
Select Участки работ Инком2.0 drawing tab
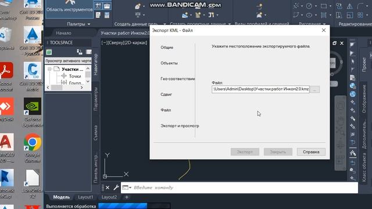[124, 33]
